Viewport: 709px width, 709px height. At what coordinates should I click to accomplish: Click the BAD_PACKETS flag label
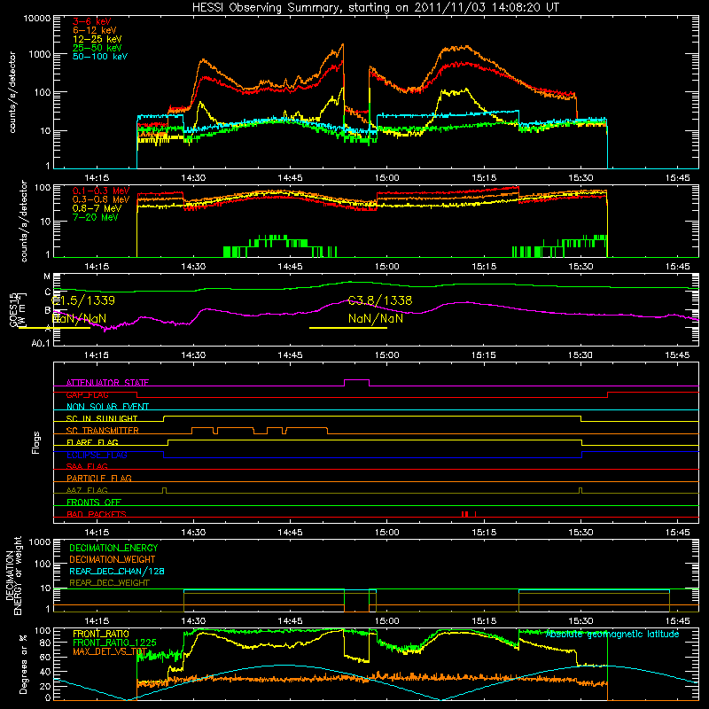tap(97, 514)
